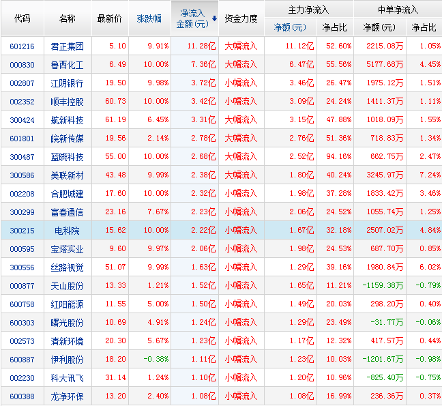442x406 pixels.
Task: Select 鲁西化工 main net amount 6.47亿
Action: [301, 64]
